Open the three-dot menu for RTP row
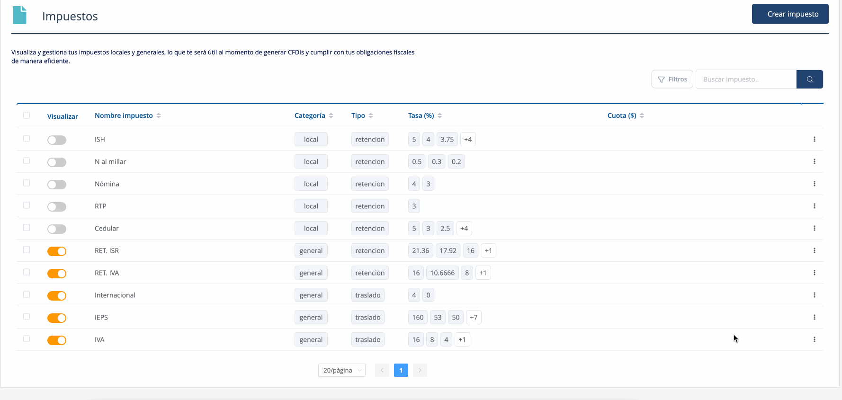The image size is (842, 400). pos(814,206)
